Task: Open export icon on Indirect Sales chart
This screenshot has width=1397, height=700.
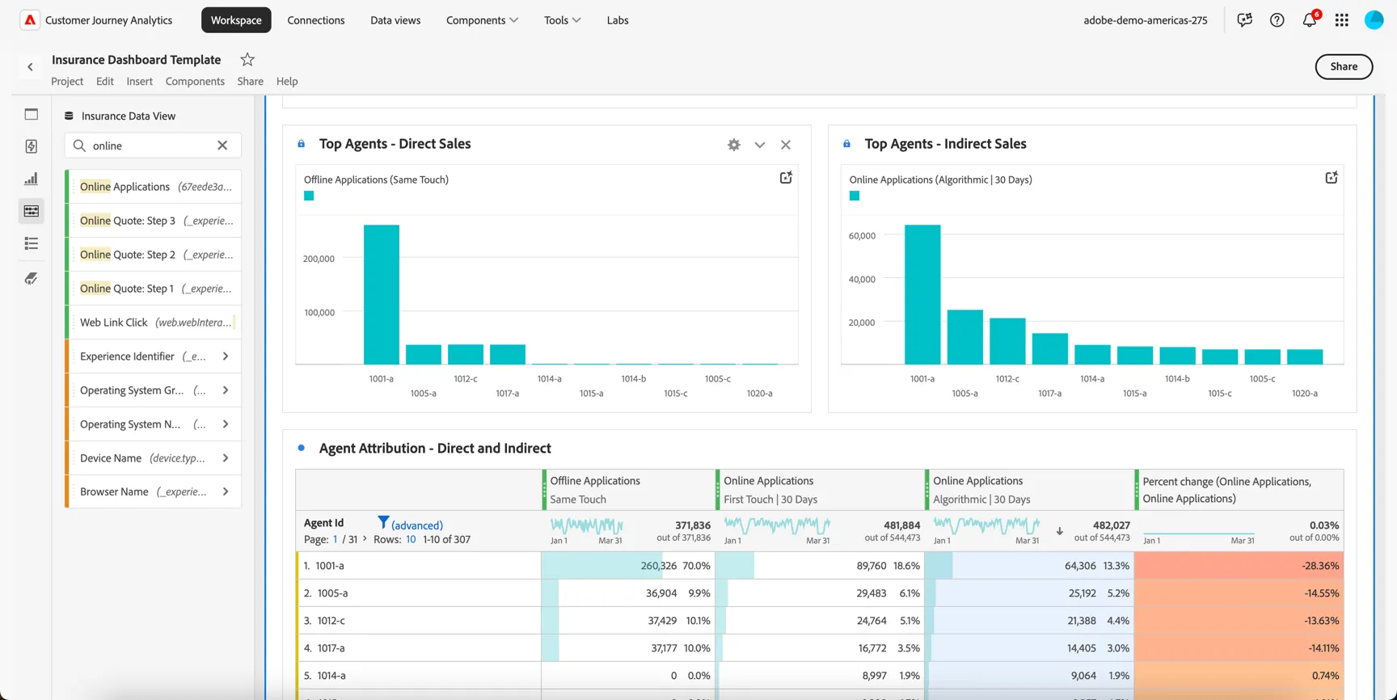Action: point(1332,178)
